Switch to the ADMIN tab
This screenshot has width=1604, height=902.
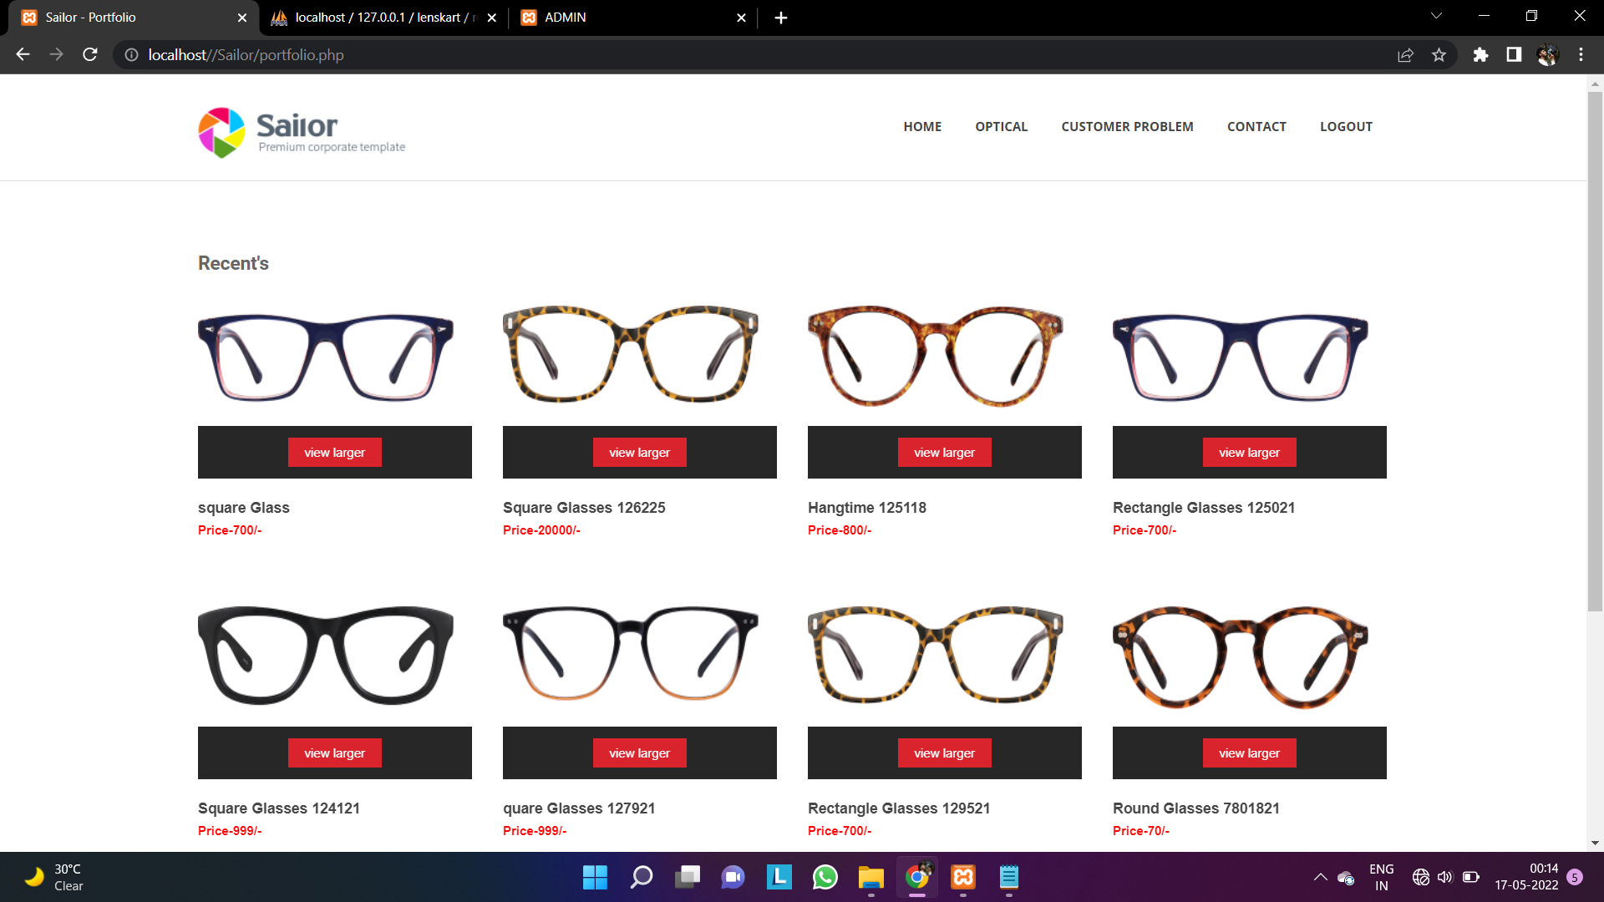coord(632,18)
